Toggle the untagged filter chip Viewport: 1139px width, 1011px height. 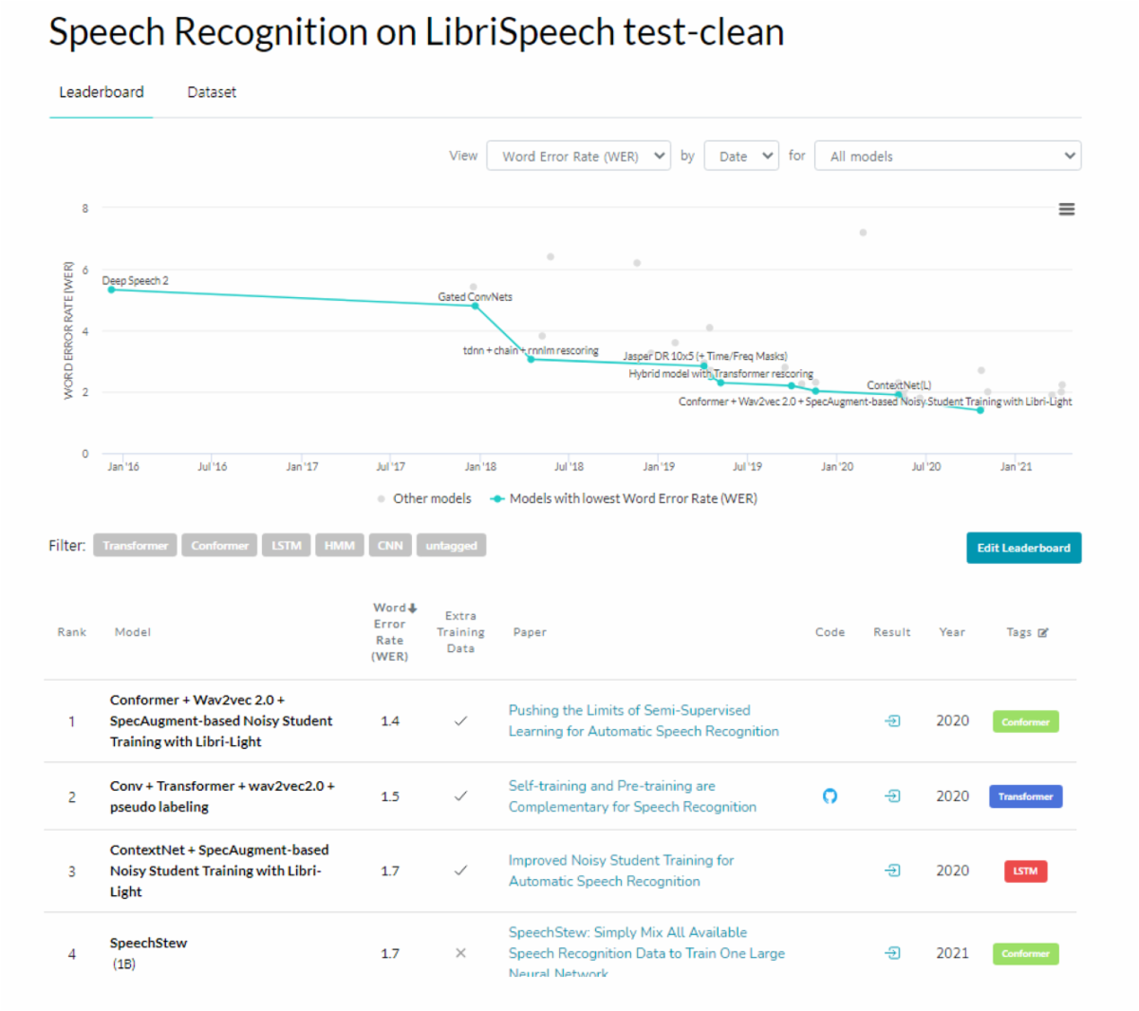451,545
